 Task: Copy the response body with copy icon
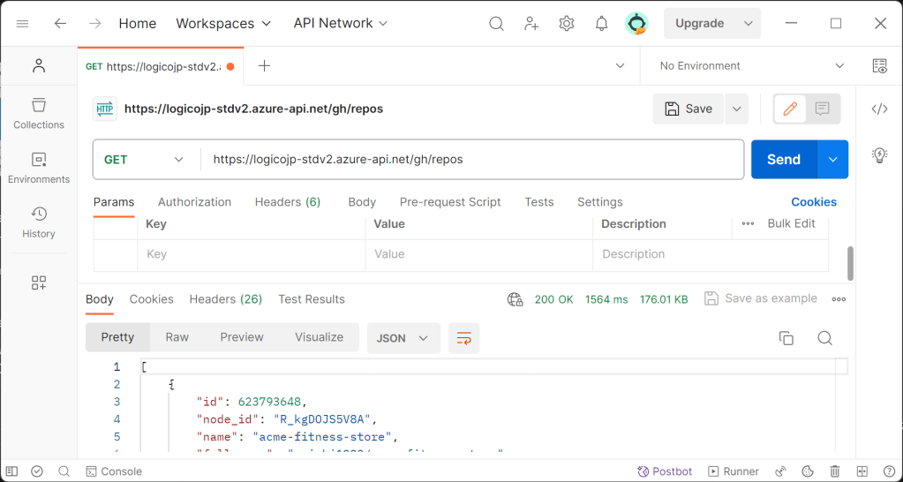pyautogui.click(x=786, y=338)
